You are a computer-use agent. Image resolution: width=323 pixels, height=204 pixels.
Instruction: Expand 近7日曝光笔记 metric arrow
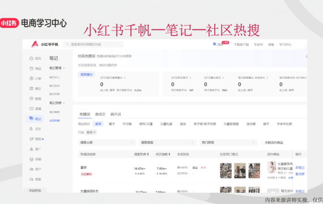(x=223, y=78)
